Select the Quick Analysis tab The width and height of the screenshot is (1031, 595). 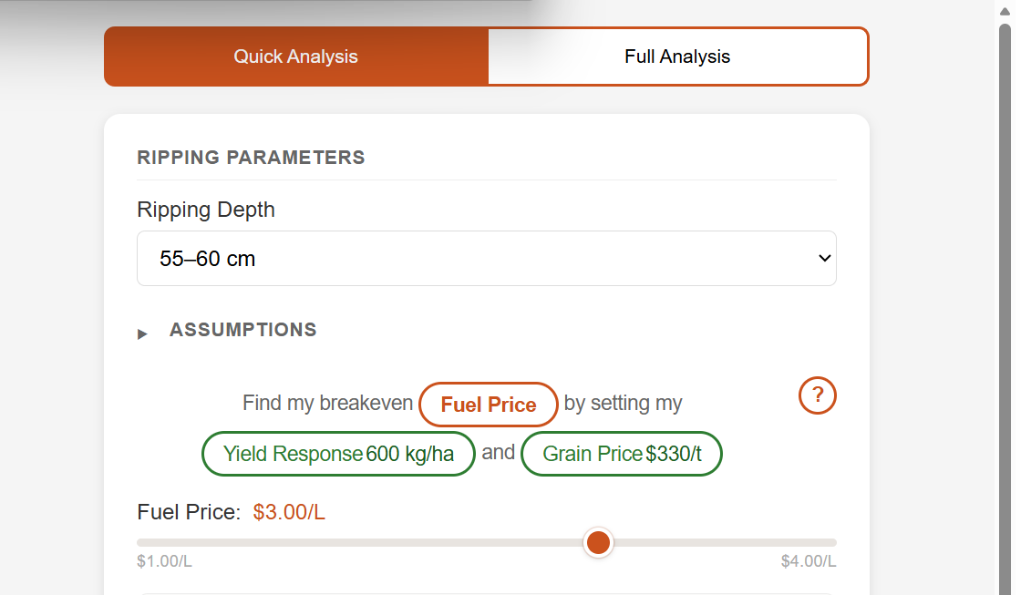tap(295, 56)
